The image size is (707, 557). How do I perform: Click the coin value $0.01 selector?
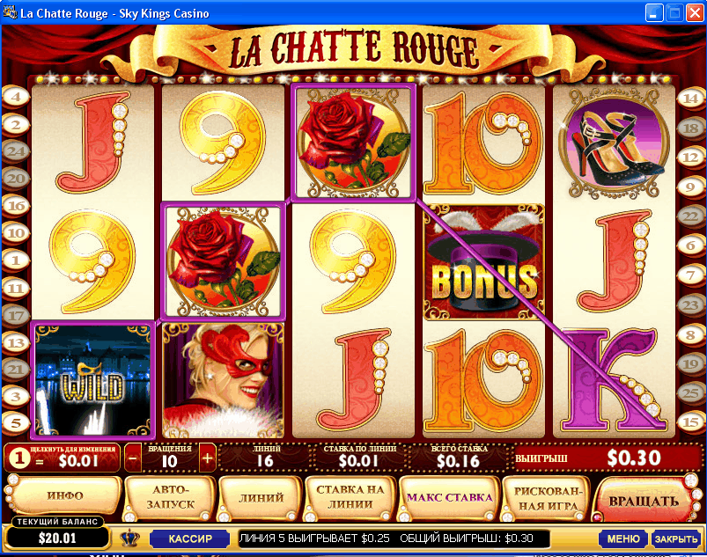point(63,458)
